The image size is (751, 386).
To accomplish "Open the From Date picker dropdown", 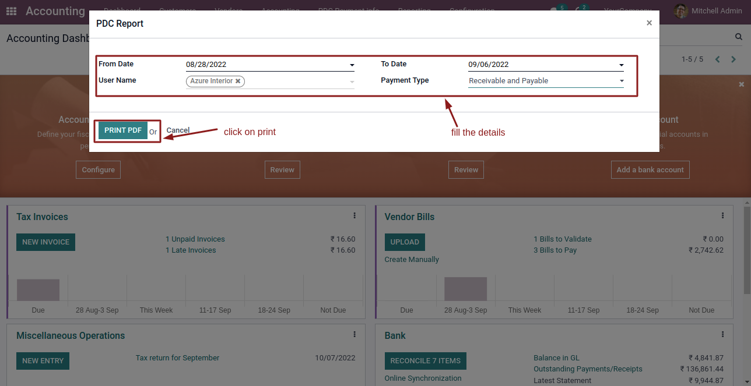I will [352, 65].
